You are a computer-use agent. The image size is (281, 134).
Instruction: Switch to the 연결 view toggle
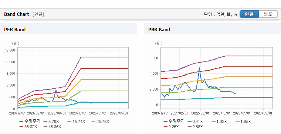click(249, 14)
